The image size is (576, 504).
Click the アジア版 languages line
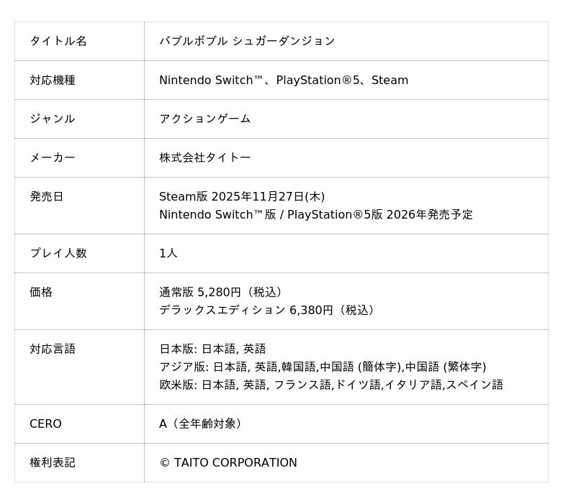click(323, 367)
